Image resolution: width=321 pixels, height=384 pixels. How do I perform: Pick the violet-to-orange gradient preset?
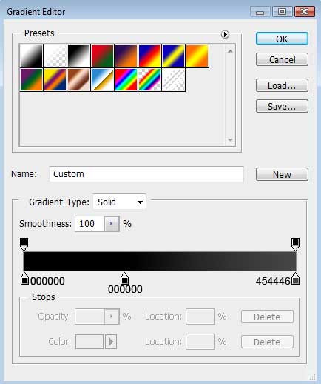tap(126, 56)
